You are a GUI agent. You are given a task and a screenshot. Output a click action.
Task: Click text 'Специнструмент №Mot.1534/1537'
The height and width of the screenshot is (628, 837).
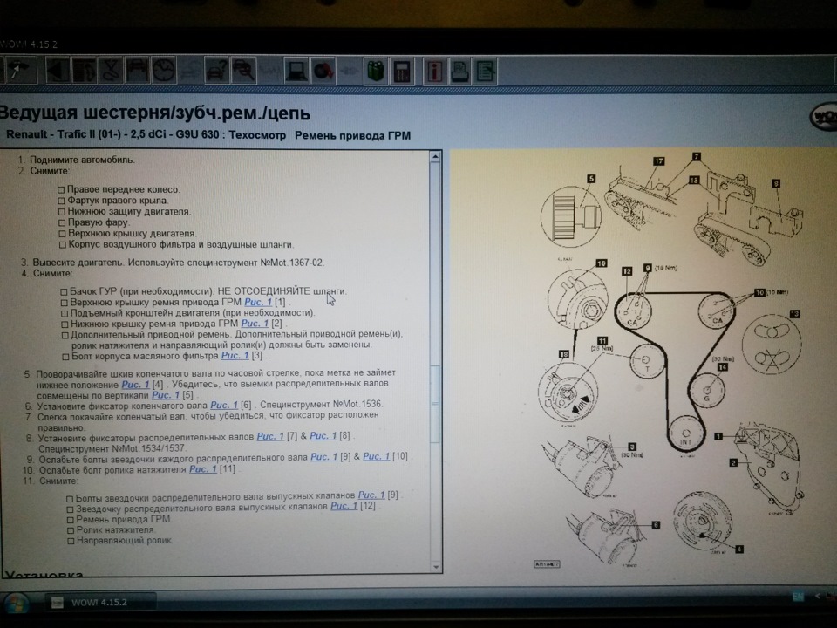112,448
